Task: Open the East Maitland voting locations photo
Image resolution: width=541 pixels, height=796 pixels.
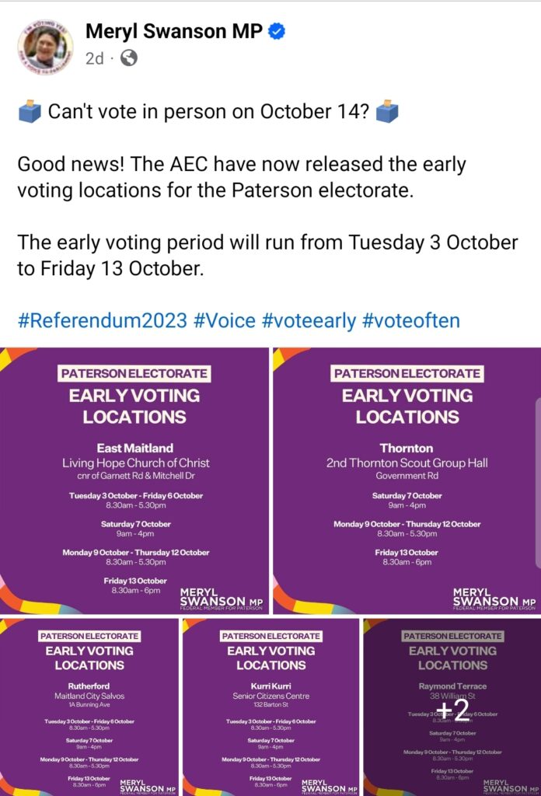Action: tap(134, 480)
